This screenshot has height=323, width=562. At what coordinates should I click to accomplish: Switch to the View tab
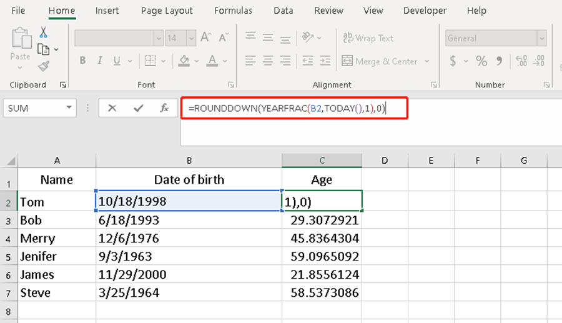pyautogui.click(x=373, y=11)
